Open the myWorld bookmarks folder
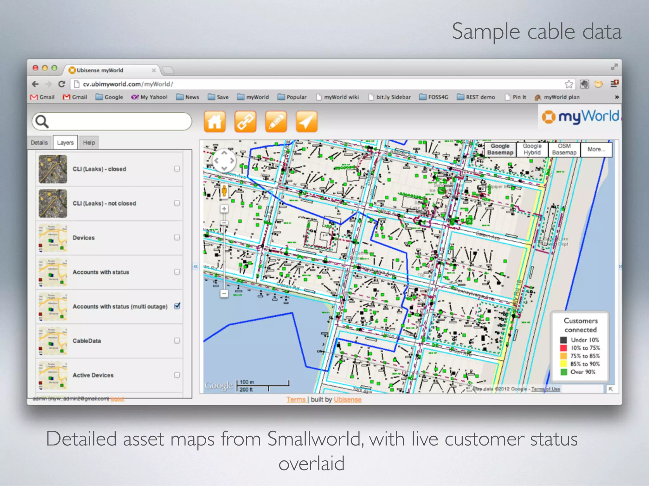The image size is (649, 486). coord(253,97)
